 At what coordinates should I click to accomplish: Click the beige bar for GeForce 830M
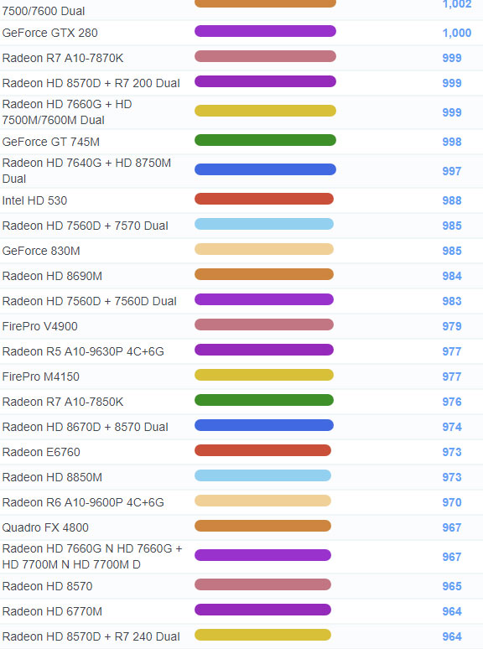click(x=264, y=249)
